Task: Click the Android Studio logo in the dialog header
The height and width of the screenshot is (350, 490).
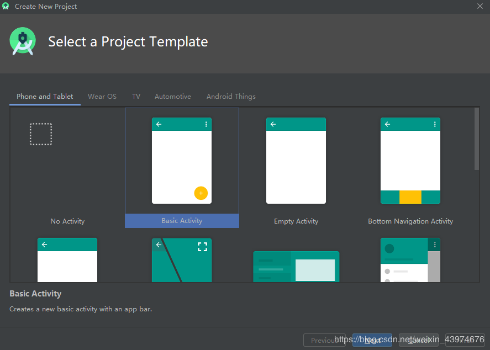Action: (x=22, y=41)
